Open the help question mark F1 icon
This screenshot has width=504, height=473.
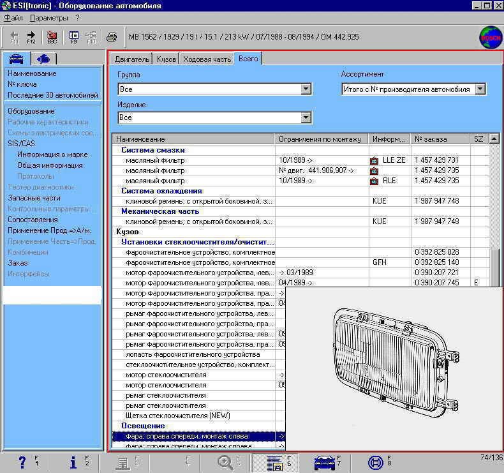tap(23, 462)
